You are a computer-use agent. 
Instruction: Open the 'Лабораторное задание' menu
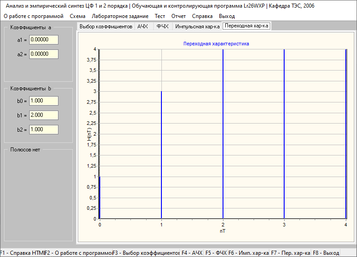pyautogui.click(x=120, y=16)
